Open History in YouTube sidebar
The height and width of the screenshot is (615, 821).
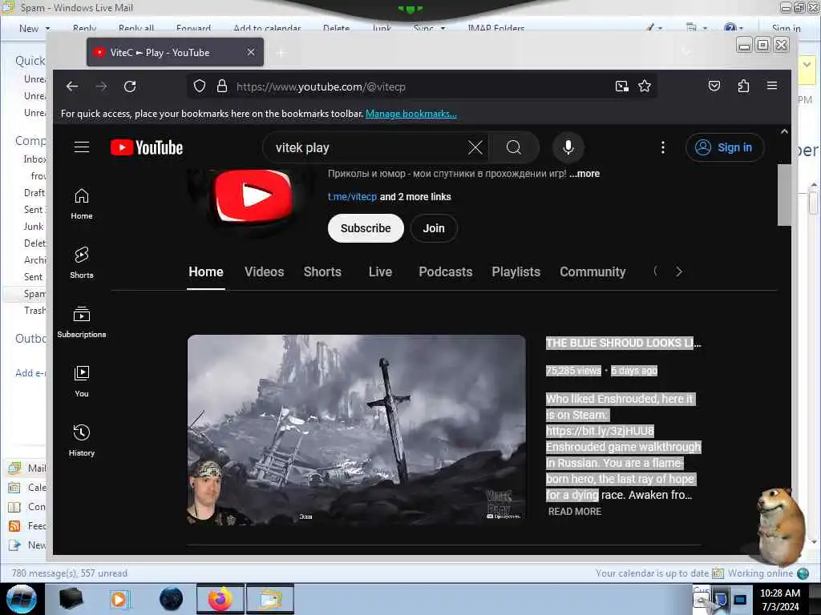(x=82, y=440)
